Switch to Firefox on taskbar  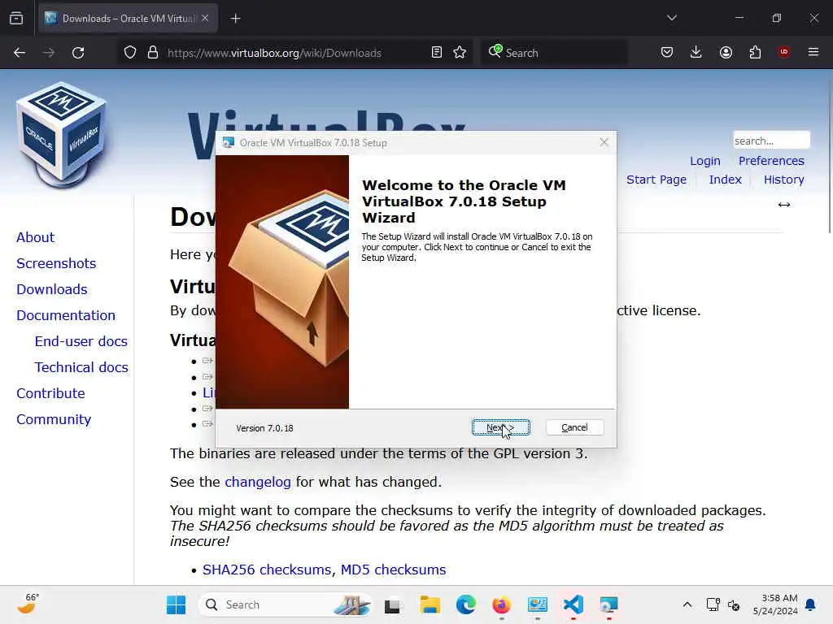pos(501,604)
